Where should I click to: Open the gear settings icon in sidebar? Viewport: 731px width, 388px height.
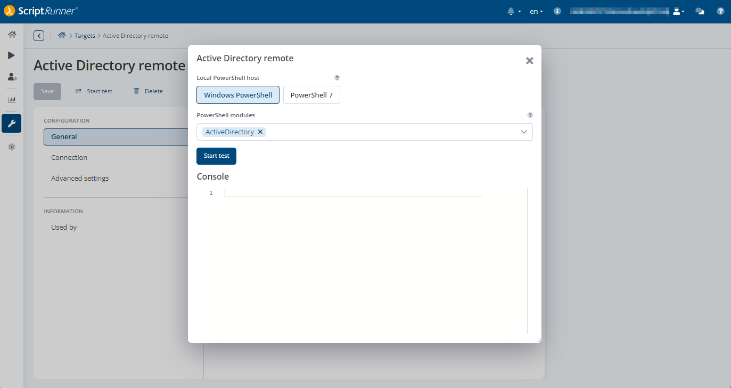tap(12, 147)
